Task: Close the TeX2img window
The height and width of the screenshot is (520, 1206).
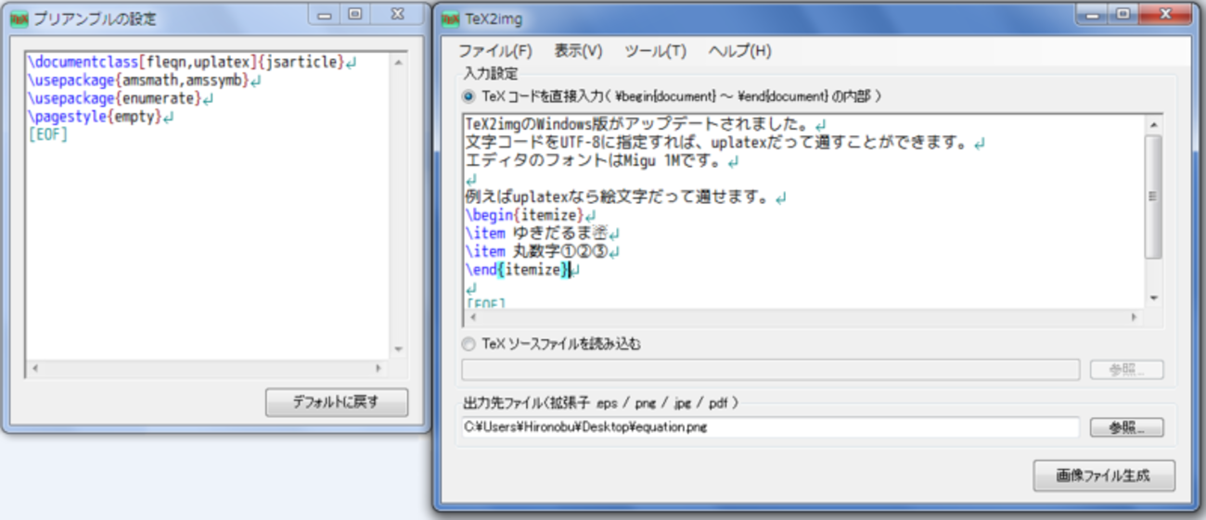Action: coord(1166,13)
